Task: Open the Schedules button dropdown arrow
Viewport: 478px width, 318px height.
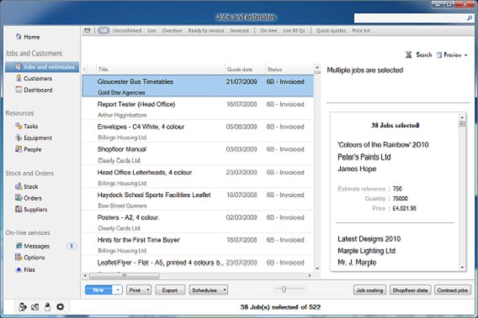Action: [x=225, y=290]
